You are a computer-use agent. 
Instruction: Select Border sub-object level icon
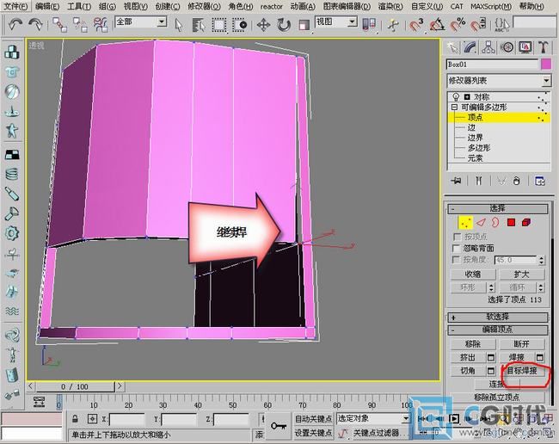(495, 223)
